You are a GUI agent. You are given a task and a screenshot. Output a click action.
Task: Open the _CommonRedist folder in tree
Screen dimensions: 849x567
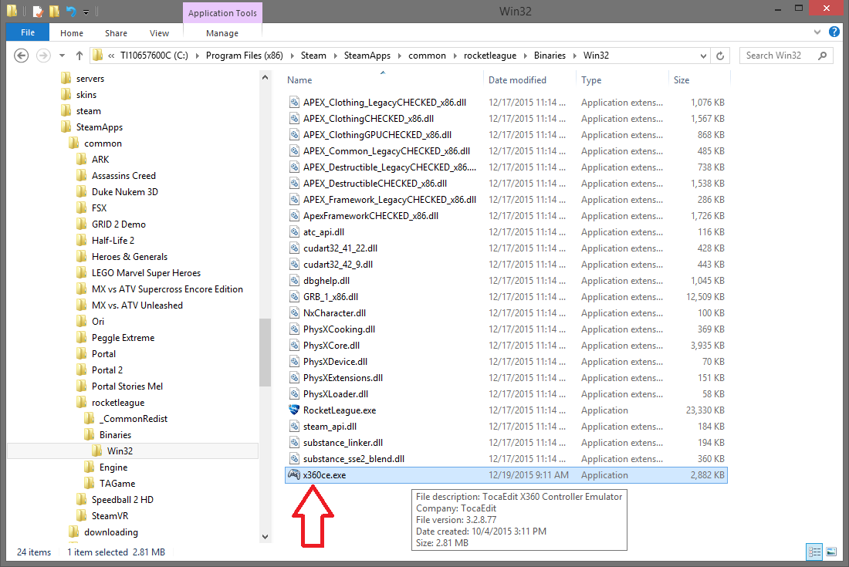click(x=134, y=418)
